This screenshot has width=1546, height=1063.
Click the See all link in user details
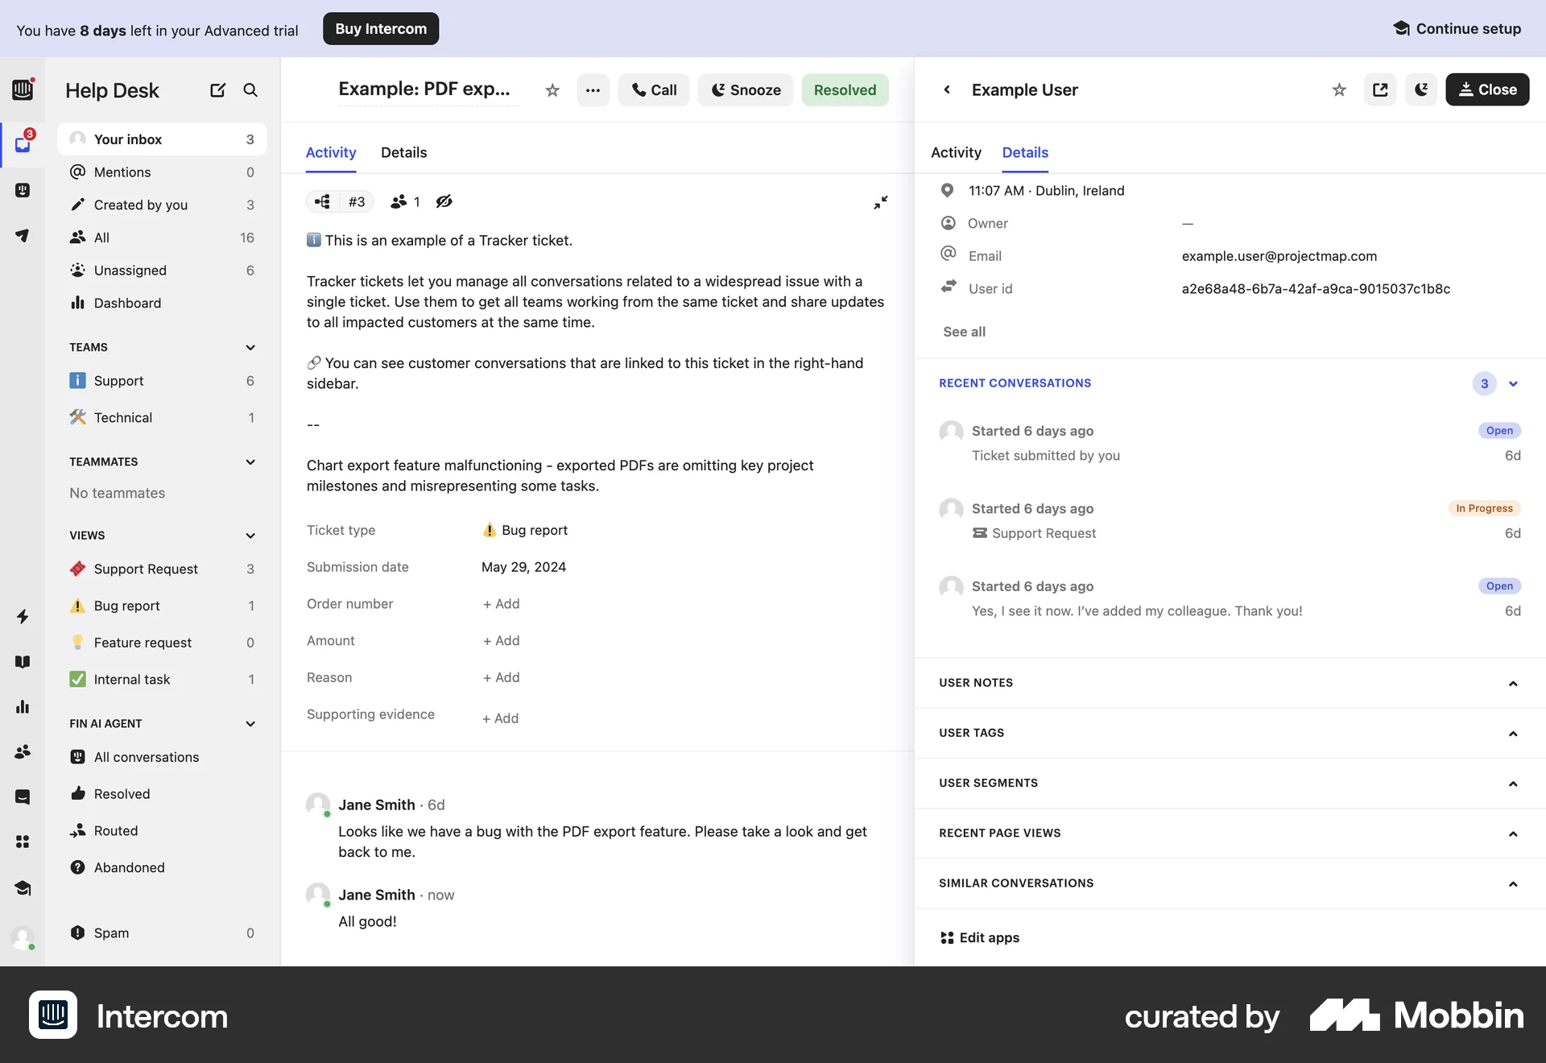point(964,332)
